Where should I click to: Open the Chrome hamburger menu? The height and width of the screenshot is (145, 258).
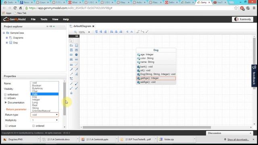click(x=254, y=8)
